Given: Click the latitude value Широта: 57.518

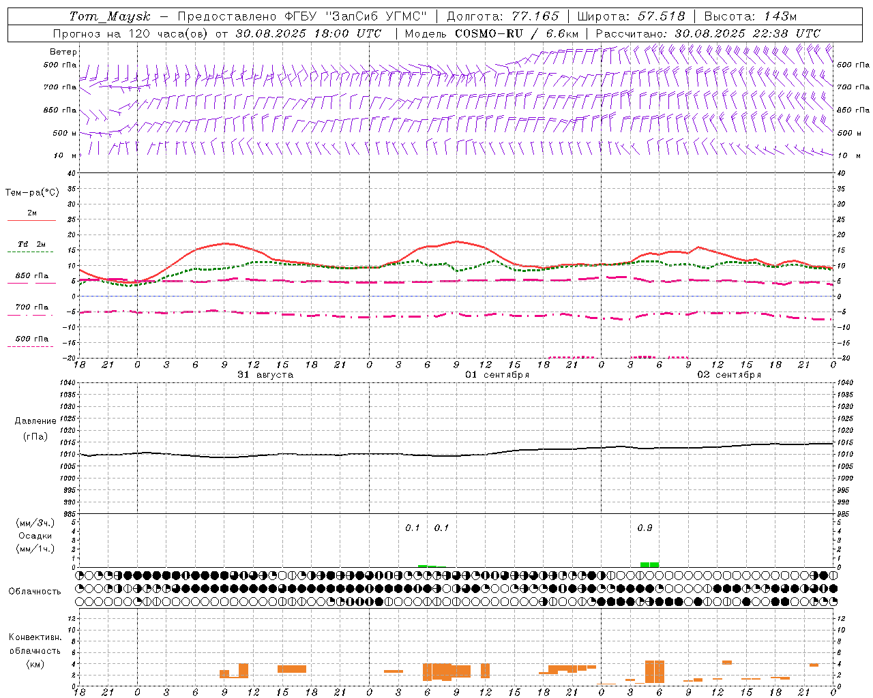Looking at the screenshot, I should coord(631,16).
